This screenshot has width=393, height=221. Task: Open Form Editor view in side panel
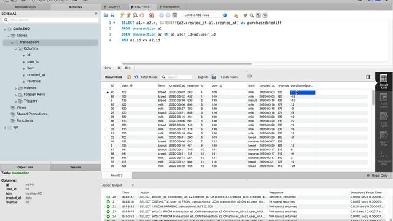point(384,101)
